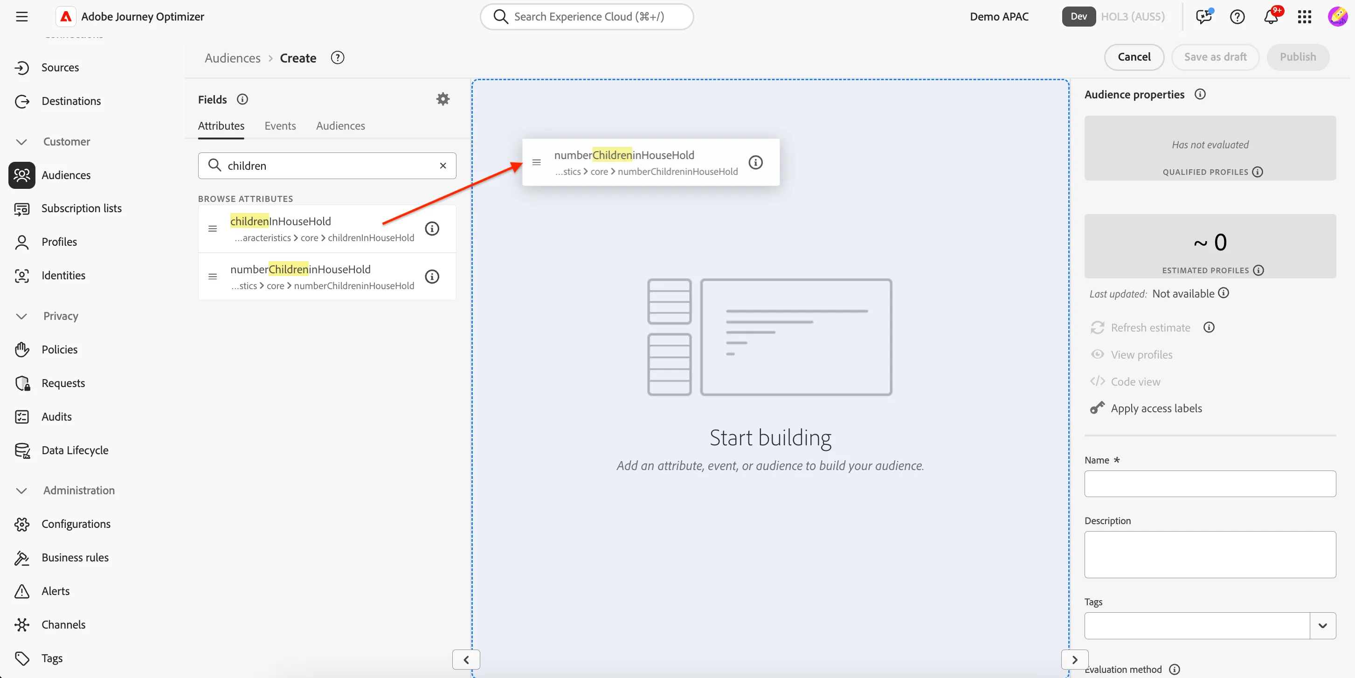Screen dimensions: 1355x678
Task: Open the hamburger navigation menu
Action: [21, 17]
